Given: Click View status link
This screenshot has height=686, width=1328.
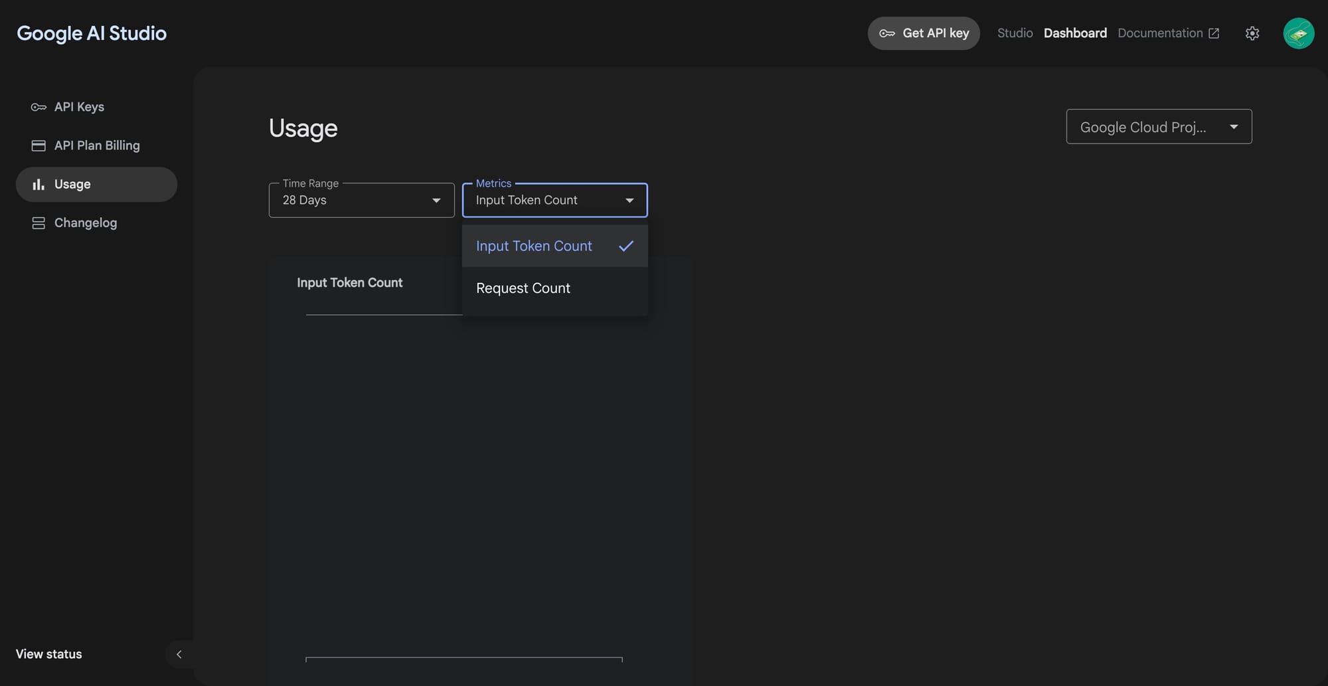Looking at the screenshot, I should tap(49, 654).
